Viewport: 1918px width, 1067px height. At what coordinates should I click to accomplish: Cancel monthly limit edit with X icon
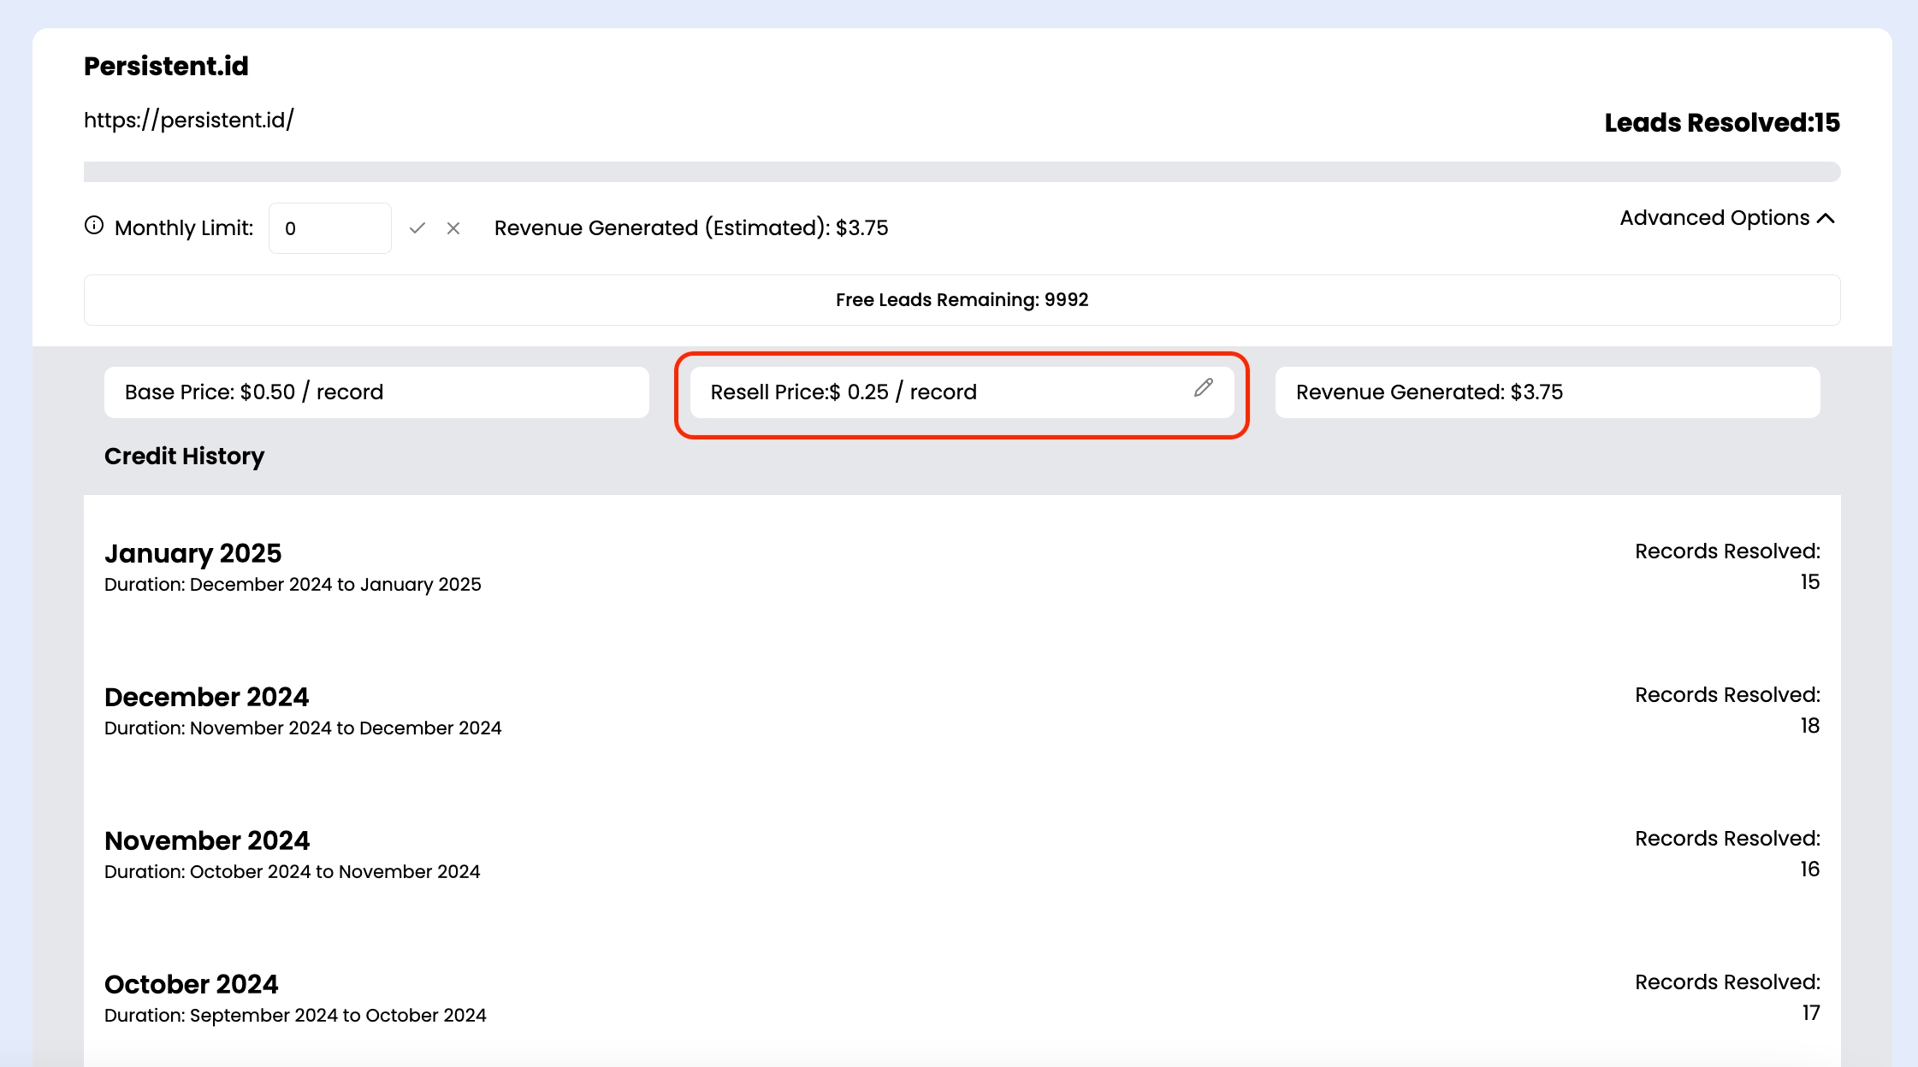click(453, 228)
